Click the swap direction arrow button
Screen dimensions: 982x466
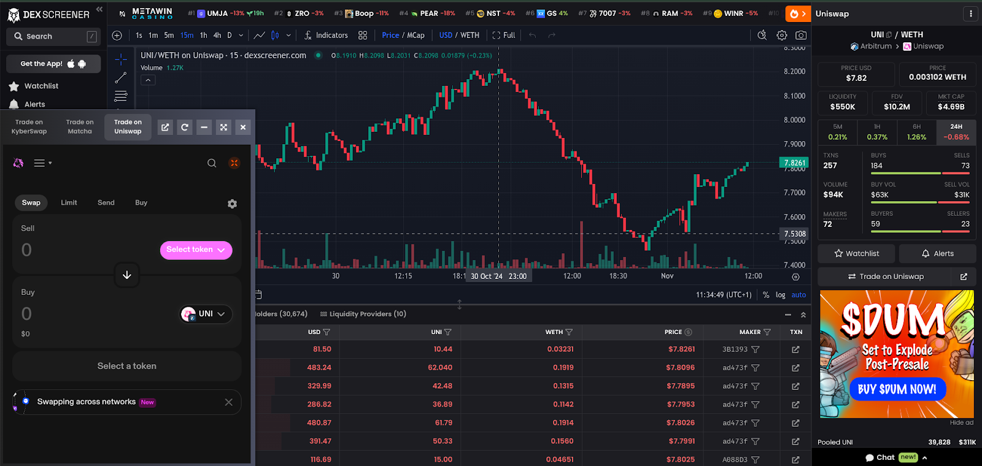click(x=127, y=275)
